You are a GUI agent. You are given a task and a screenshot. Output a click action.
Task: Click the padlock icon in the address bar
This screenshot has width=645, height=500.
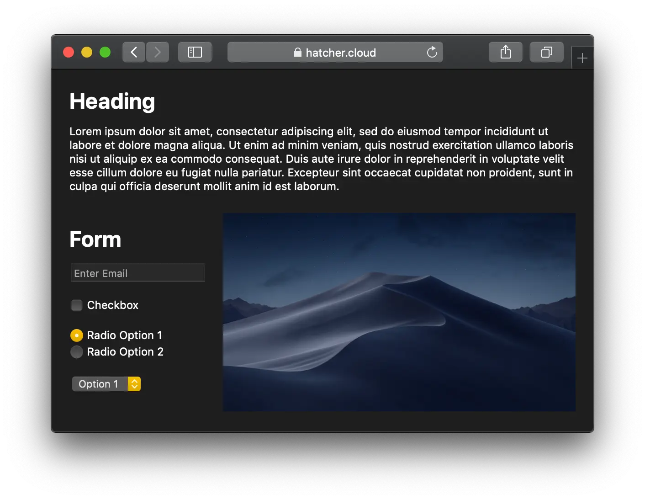[297, 52]
